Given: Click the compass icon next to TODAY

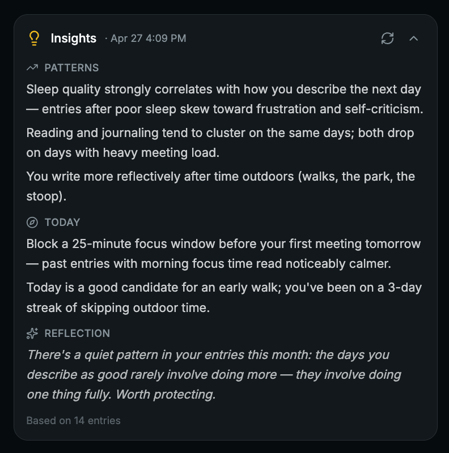Looking at the screenshot, I should point(32,222).
